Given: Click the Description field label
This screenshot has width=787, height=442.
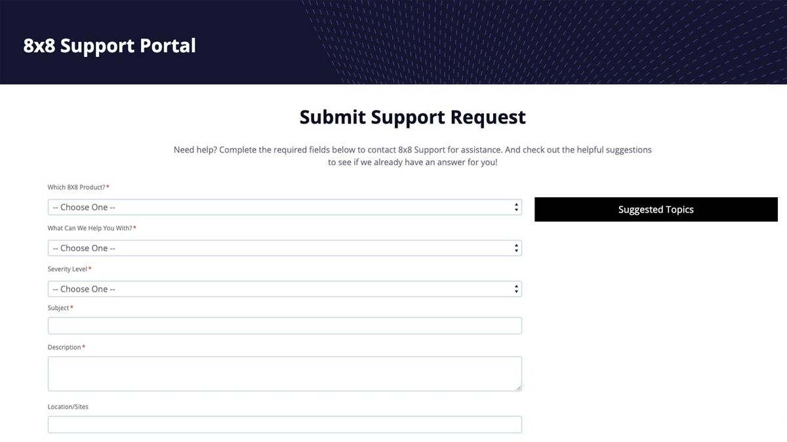Looking at the screenshot, I should click(x=64, y=347).
